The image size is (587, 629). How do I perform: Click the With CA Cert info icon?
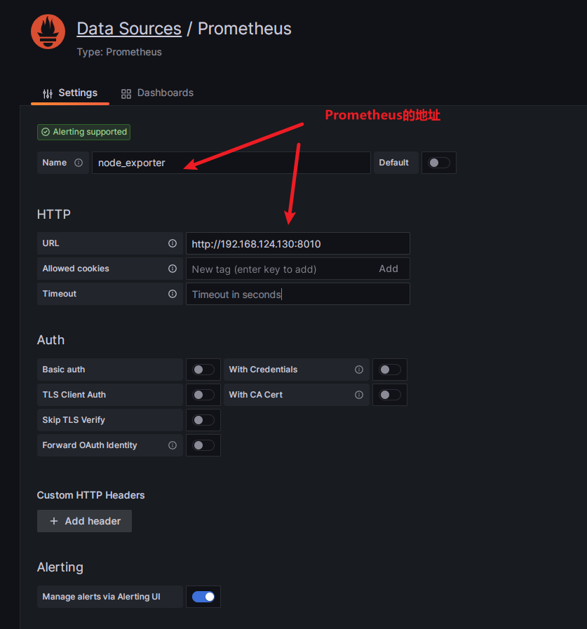coord(358,395)
